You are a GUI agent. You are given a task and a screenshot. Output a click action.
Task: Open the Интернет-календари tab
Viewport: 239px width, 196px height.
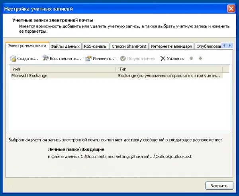(171, 46)
